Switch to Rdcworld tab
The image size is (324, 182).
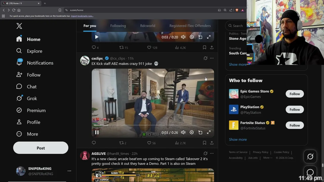pos(148,26)
